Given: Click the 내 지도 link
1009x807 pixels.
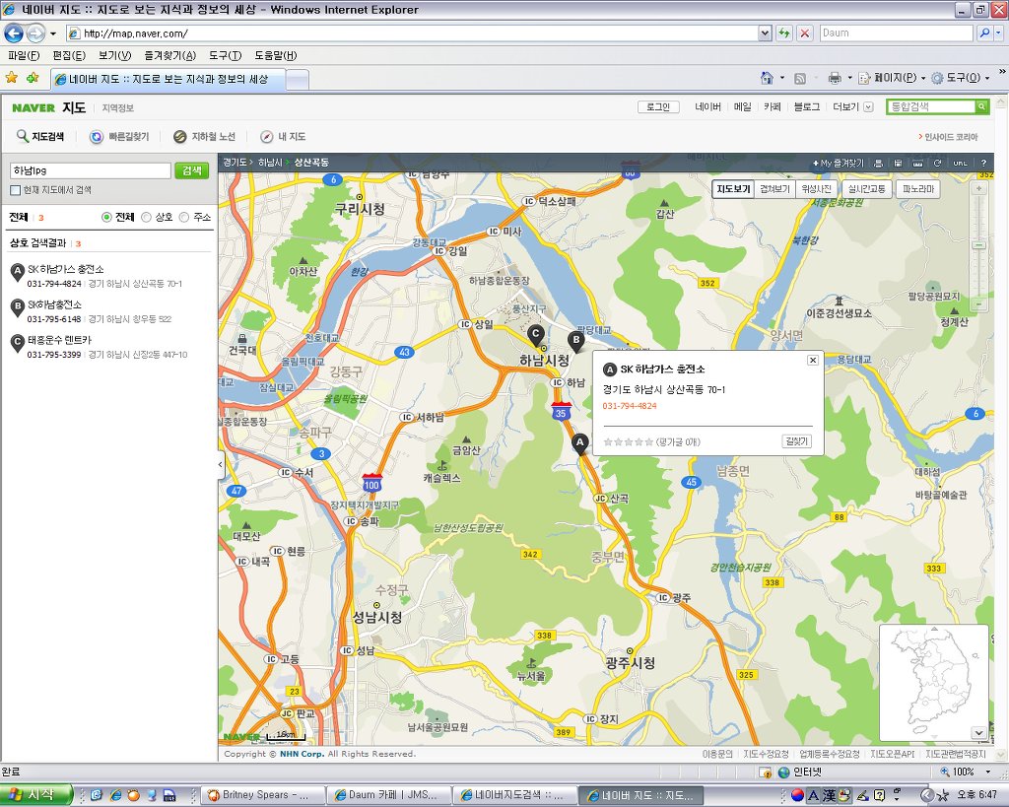Looking at the screenshot, I should click(283, 136).
